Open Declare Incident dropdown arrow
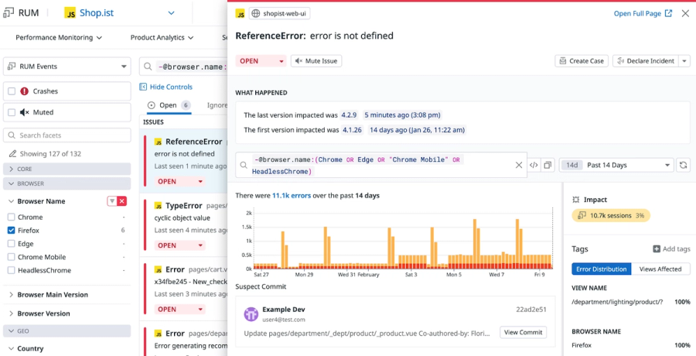This screenshot has height=356, width=696. click(x=684, y=61)
